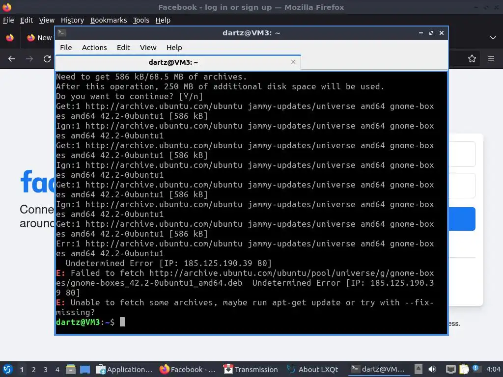
Task: Click the 'Do you want to continue? [Y/n]' line
Action: click(x=129, y=96)
